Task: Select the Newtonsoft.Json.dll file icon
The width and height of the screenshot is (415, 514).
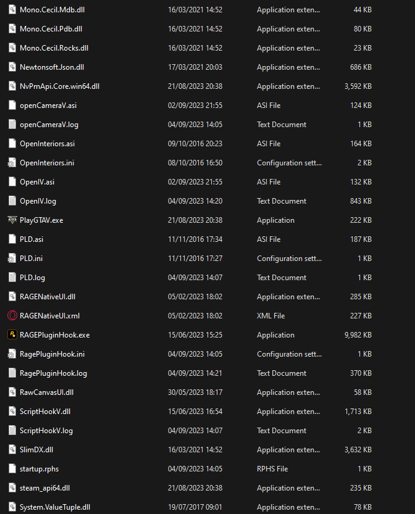Action: [x=12, y=67]
